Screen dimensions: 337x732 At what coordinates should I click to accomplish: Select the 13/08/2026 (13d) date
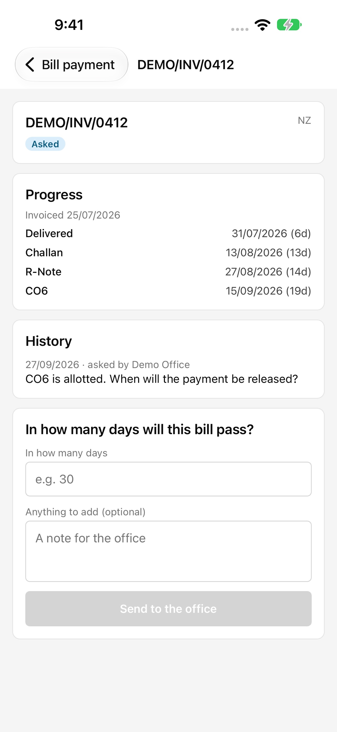pyautogui.click(x=268, y=253)
